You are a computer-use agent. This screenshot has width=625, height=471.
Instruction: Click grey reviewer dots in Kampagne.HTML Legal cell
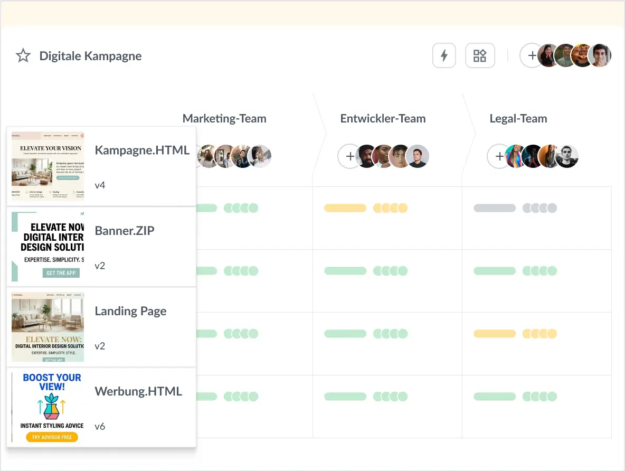539,208
